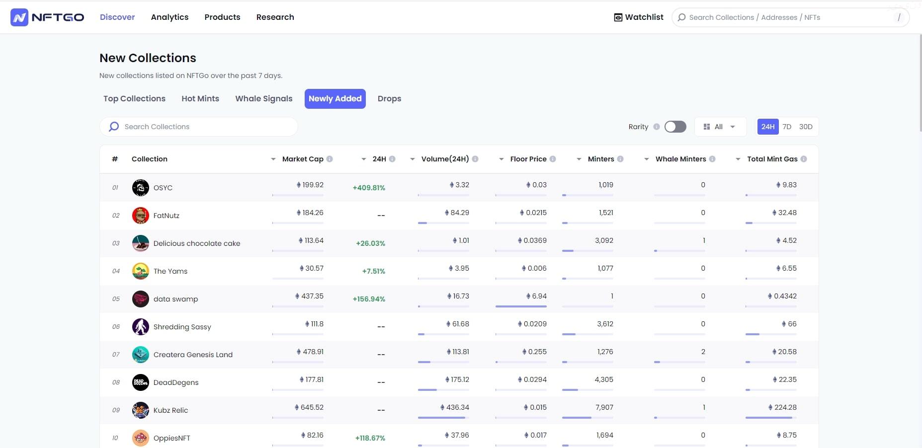Click the grid icon in the All filter
The image size is (922, 448).
click(x=707, y=127)
